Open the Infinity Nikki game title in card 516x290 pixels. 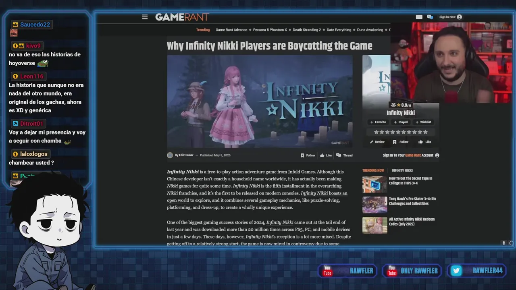401,113
